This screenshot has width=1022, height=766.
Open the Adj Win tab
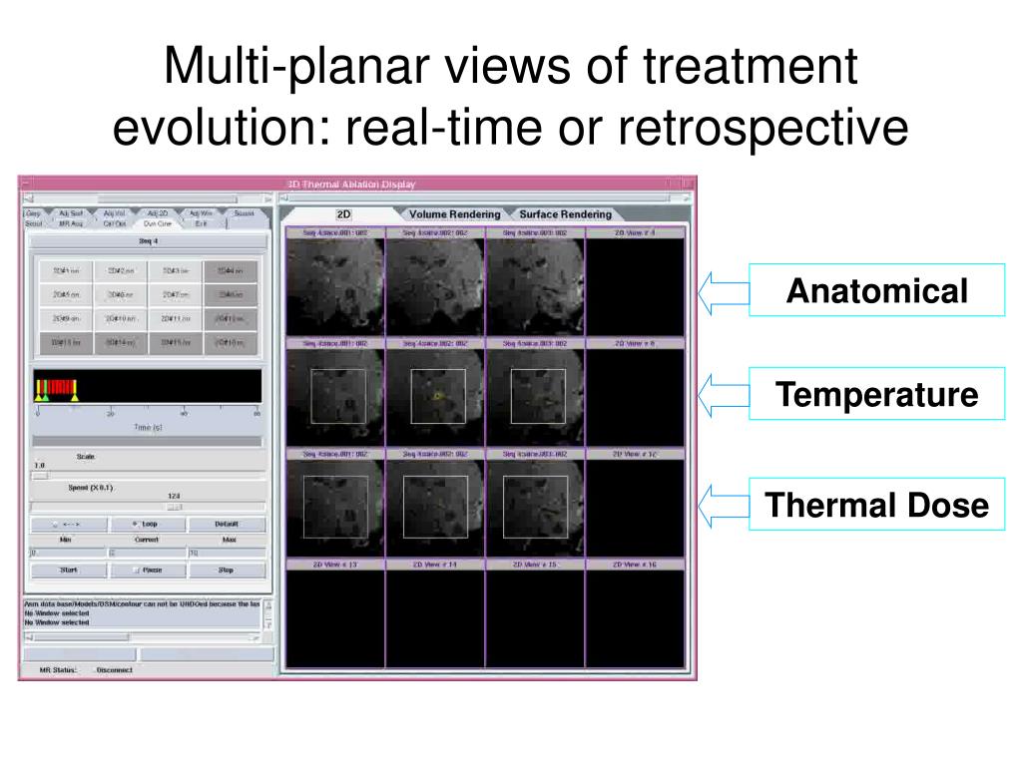pos(201,213)
